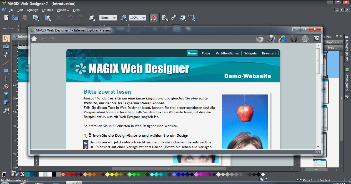The height and width of the screenshot is (184, 351).
Task: Click the Home tab on demo website
Action: [192, 53]
